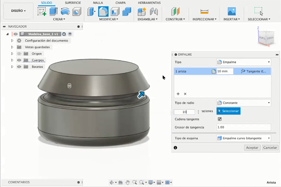
Task: Click the Grosor de tangencia input field
Action: tap(244, 127)
